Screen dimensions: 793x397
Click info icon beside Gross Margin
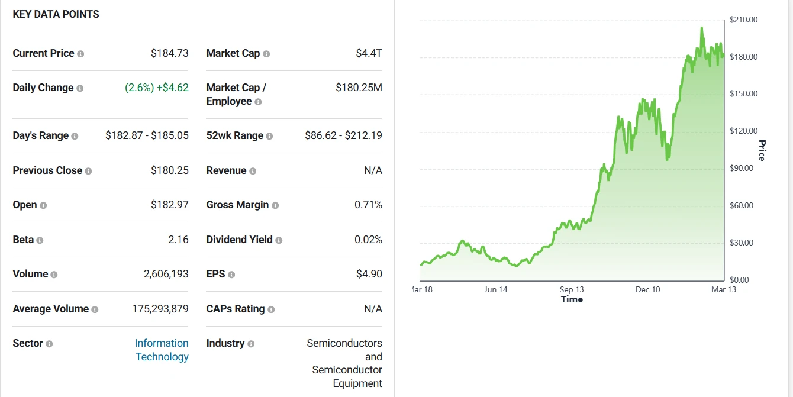275,205
